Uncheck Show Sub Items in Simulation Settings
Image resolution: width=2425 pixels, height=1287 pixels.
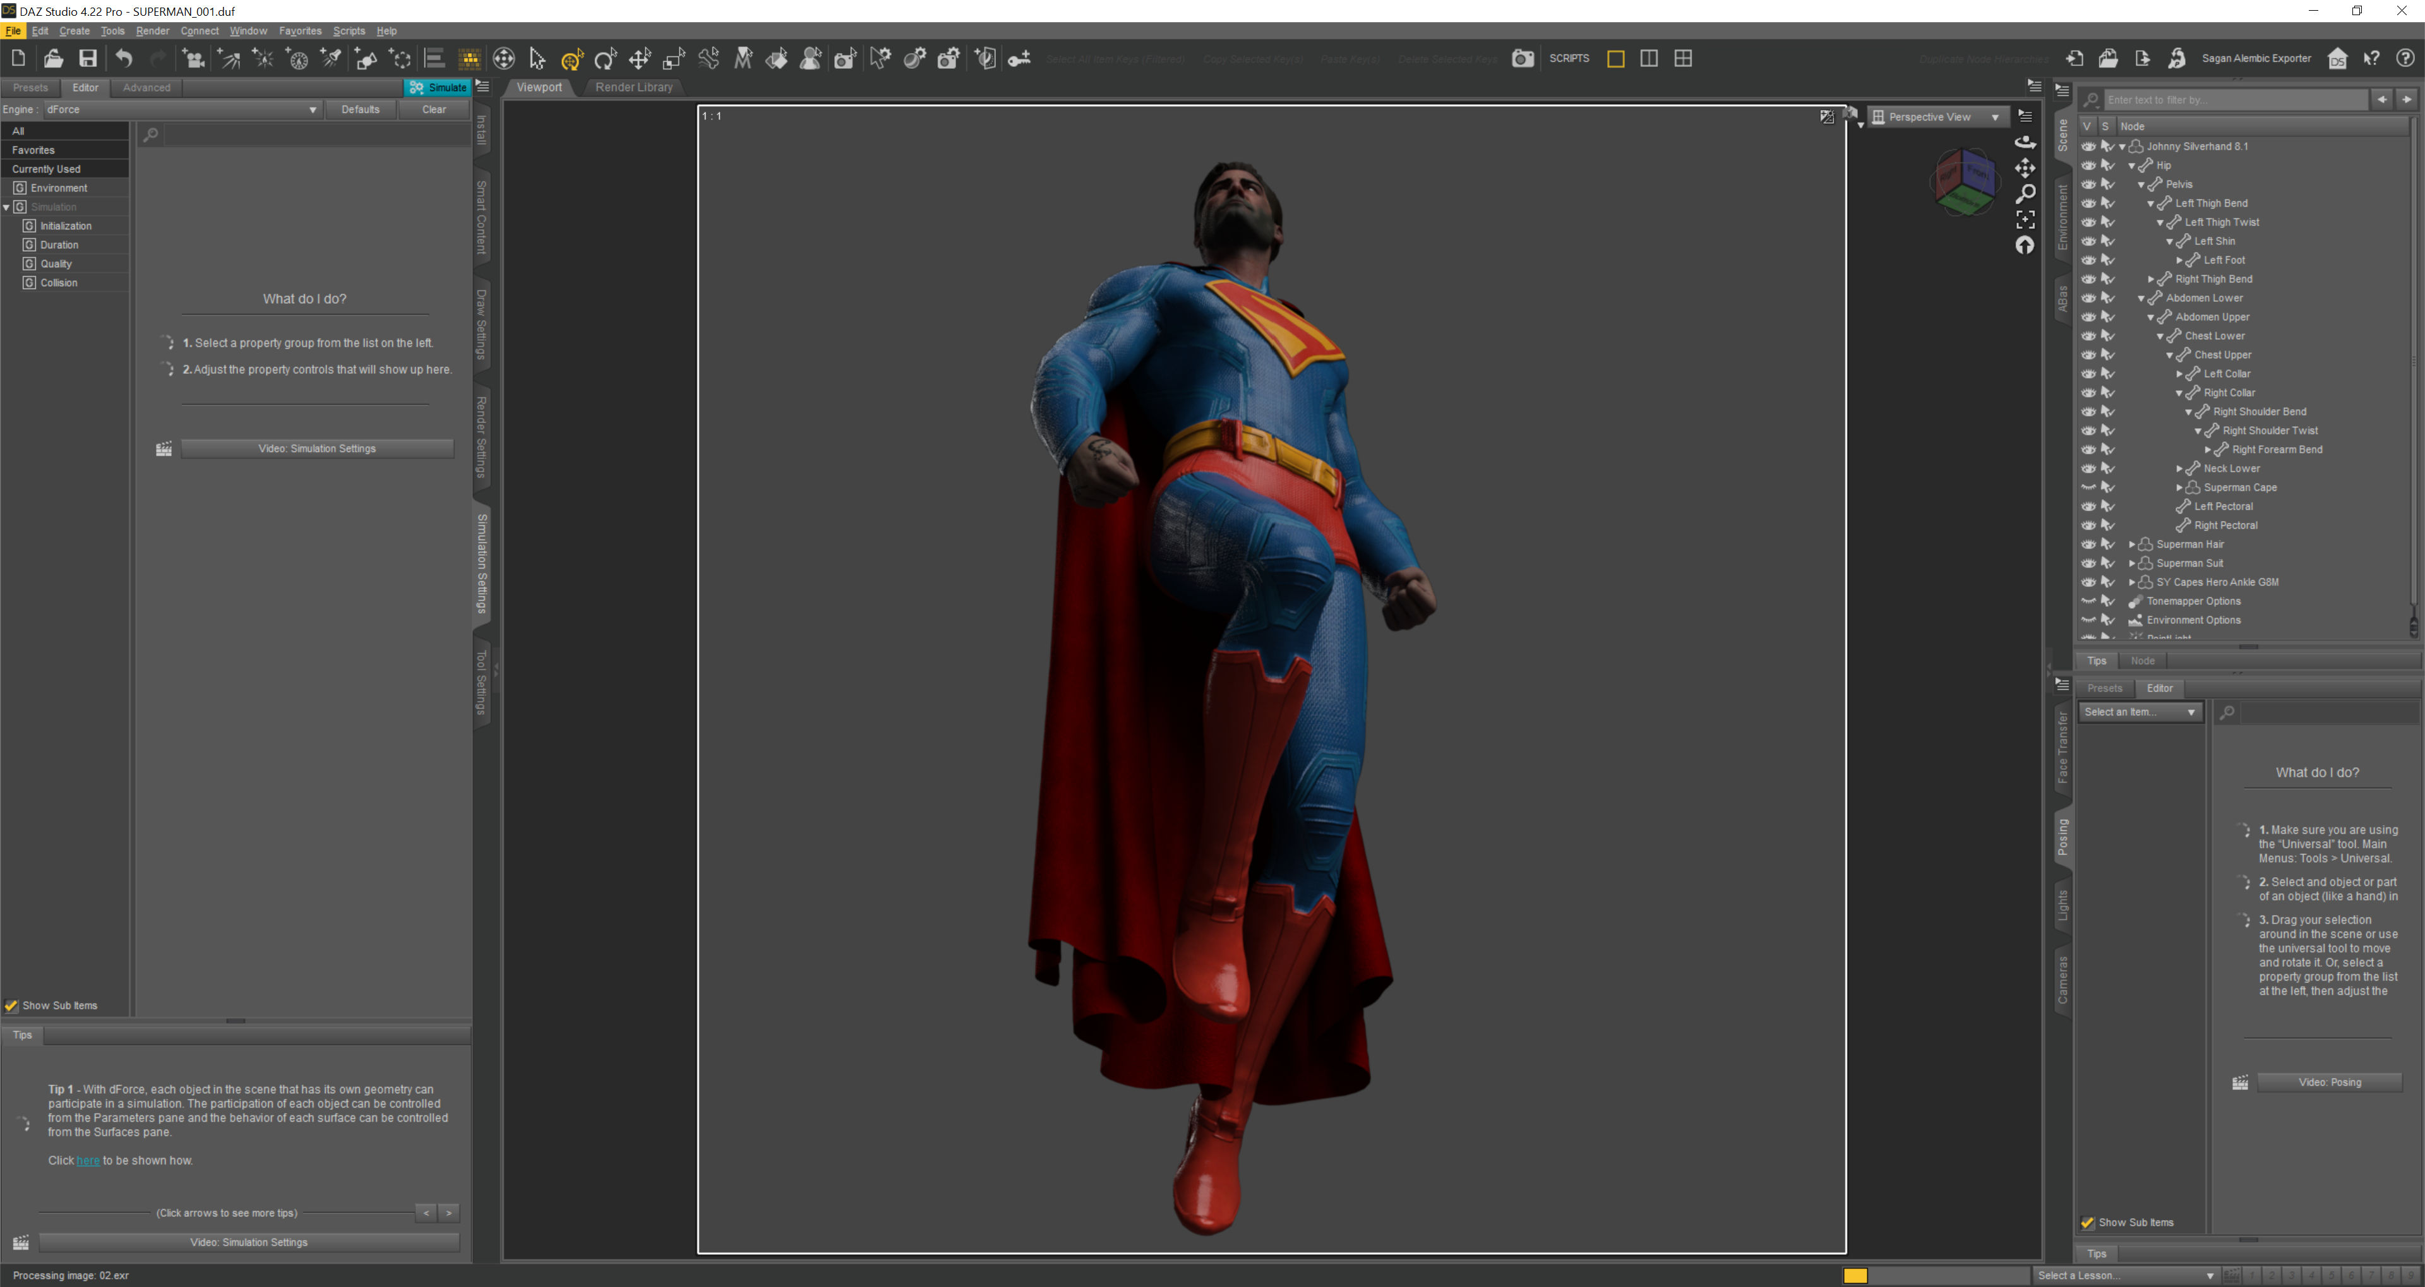[x=11, y=1005]
